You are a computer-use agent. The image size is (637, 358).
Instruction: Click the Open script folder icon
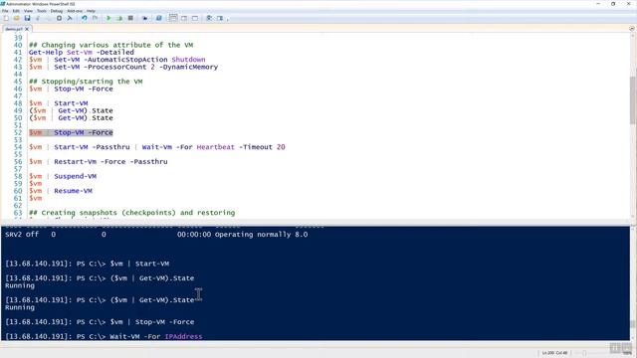[x=17, y=18]
